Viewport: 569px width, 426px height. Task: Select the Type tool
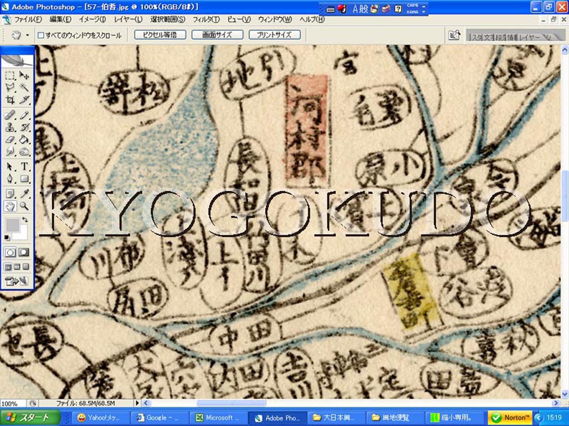tap(24, 166)
